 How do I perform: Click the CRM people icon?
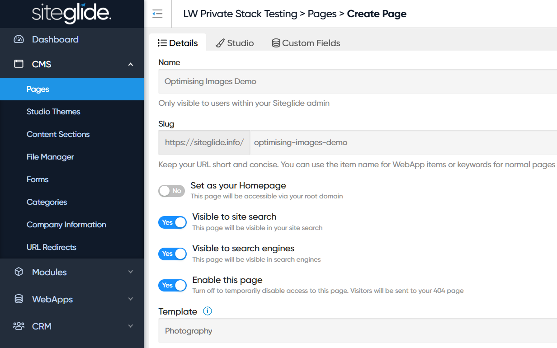click(19, 326)
